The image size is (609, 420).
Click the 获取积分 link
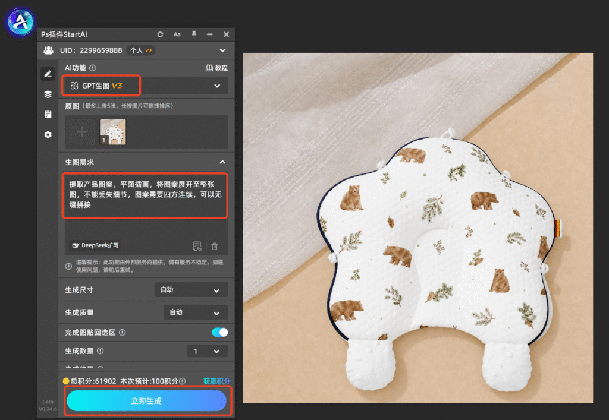(216, 381)
